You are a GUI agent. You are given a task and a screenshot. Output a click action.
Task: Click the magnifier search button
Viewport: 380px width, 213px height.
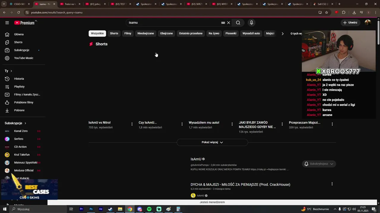coord(238,23)
